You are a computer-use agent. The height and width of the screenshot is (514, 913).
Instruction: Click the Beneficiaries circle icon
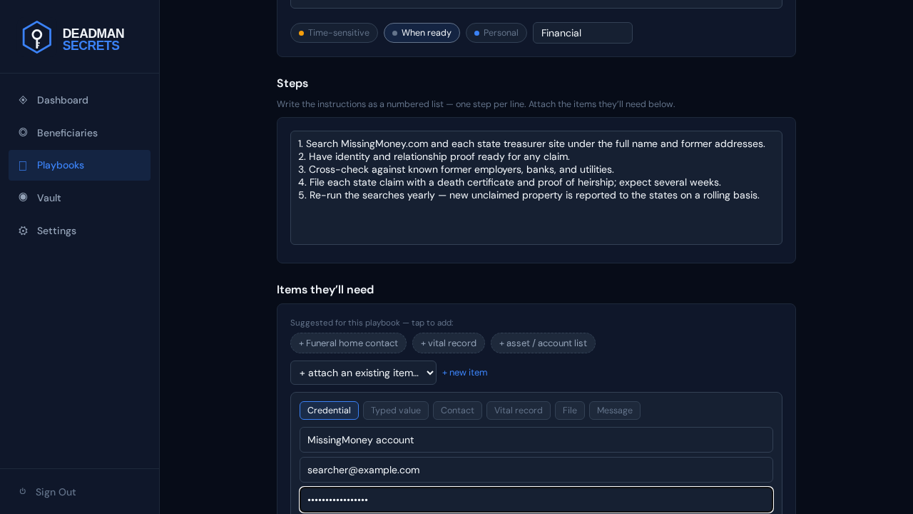click(x=23, y=132)
